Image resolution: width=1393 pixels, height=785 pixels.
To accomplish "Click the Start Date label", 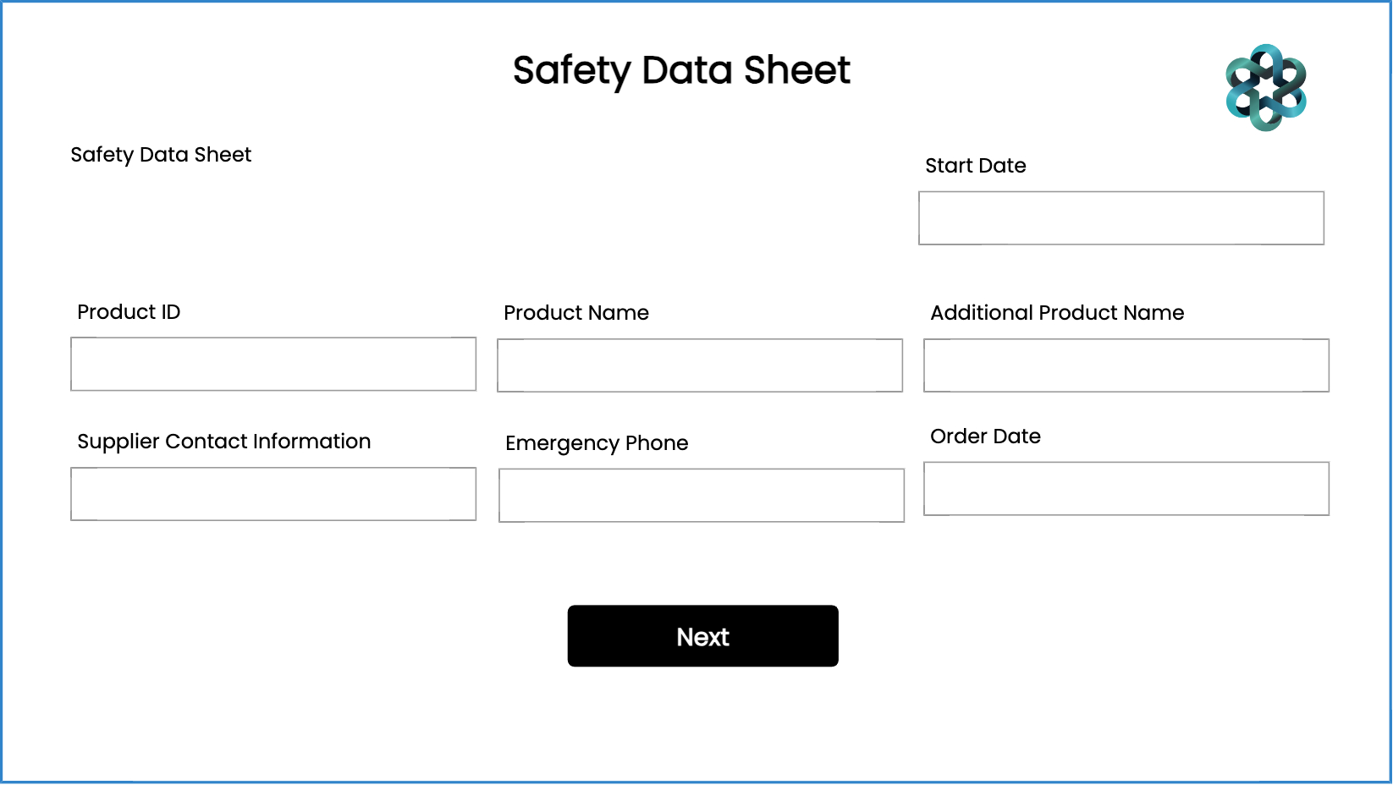I will (x=975, y=166).
